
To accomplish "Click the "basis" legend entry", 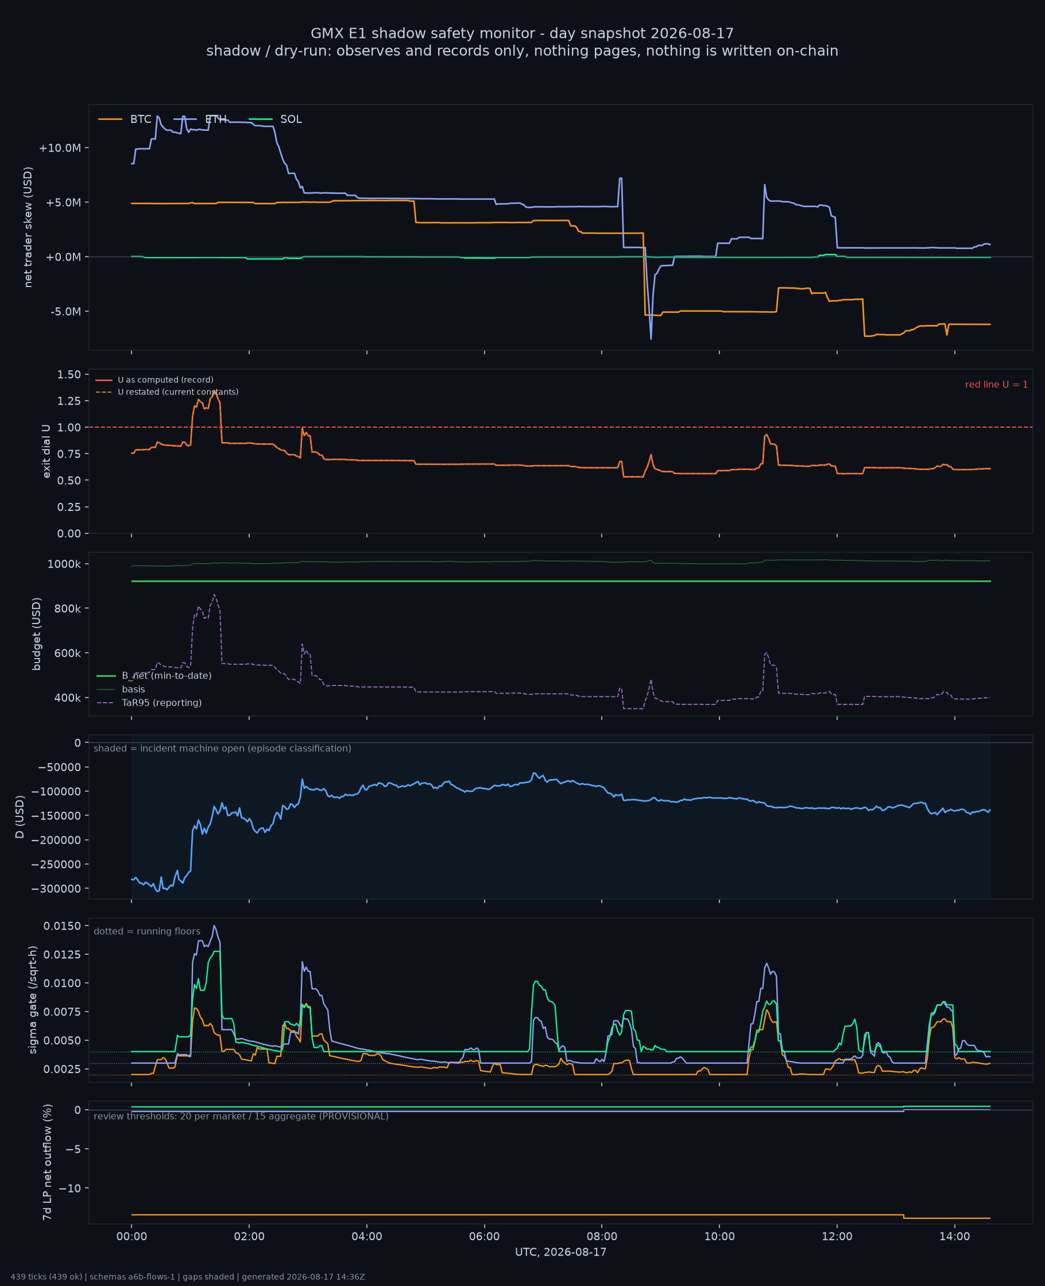I will 121,690.
